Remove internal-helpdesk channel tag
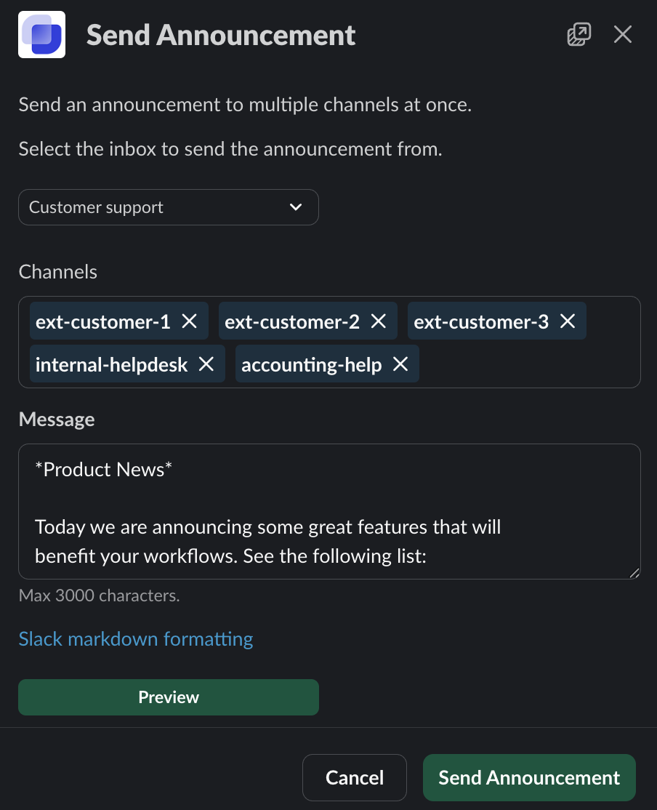657x810 pixels. pyautogui.click(x=206, y=364)
